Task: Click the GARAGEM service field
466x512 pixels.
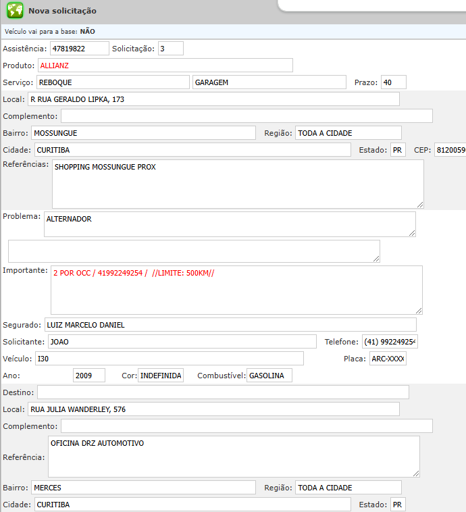Action: pos(269,82)
